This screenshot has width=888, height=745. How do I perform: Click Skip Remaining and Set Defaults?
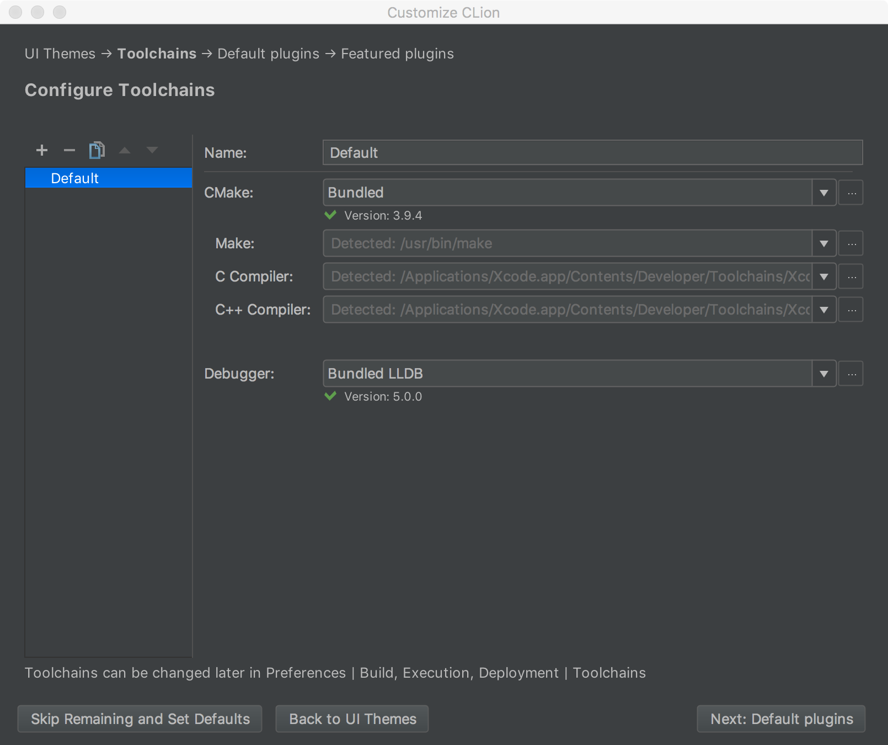140,719
